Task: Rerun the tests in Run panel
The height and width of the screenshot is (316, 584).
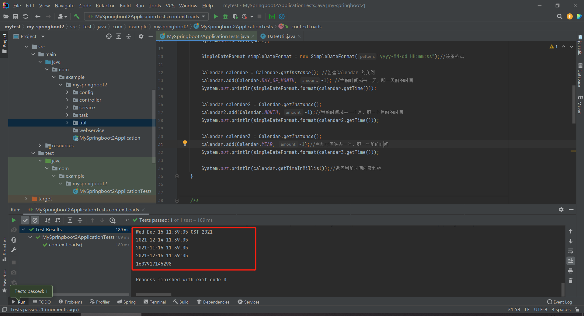Action: tap(14, 220)
